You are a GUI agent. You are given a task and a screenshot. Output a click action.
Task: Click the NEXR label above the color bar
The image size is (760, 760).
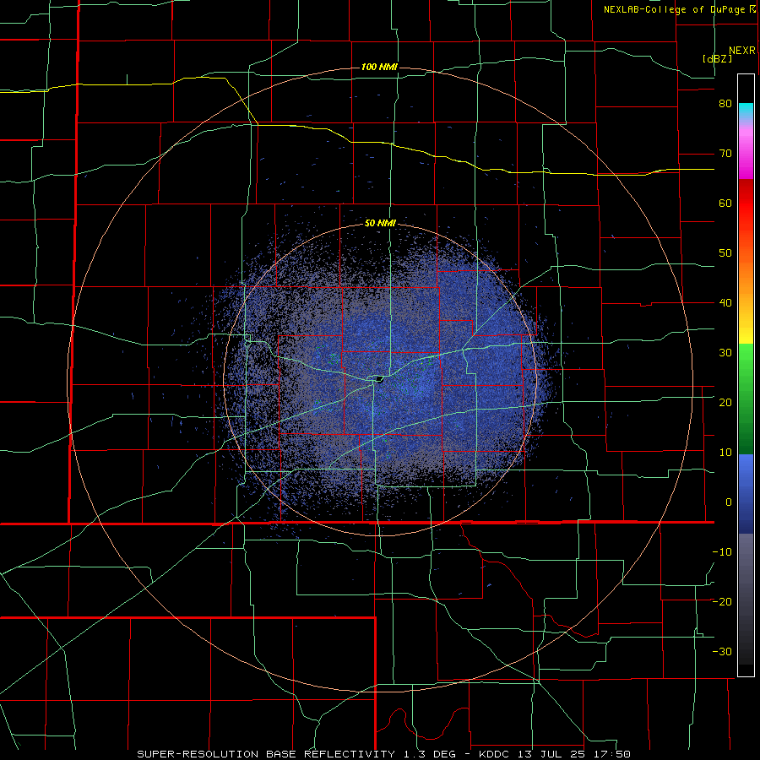click(742, 51)
